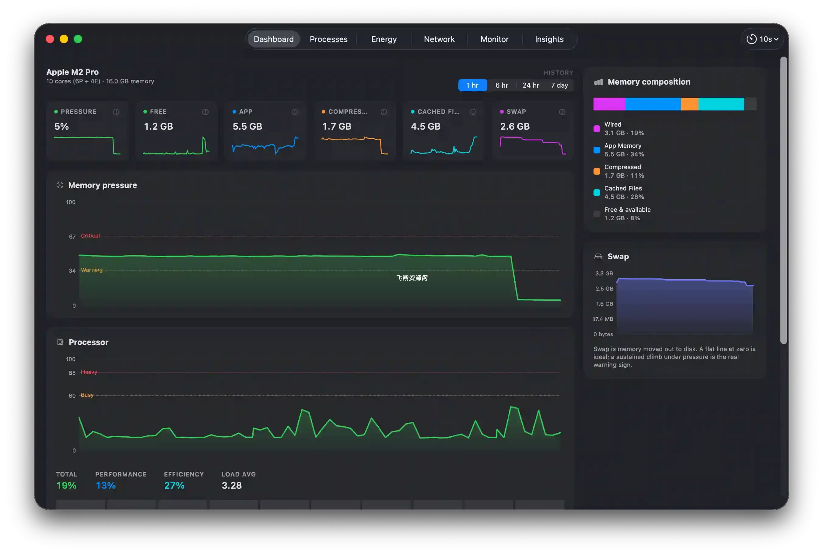Click the Apple M2 Pro heading

[x=72, y=72]
